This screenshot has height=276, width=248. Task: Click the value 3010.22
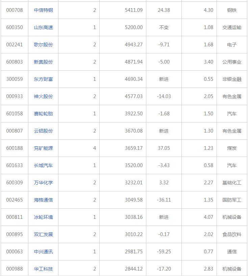(x=134, y=234)
